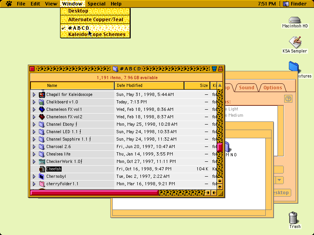The height and width of the screenshot is (235, 314).
Task: Click the Finder application menu icon
Action: (286, 4)
